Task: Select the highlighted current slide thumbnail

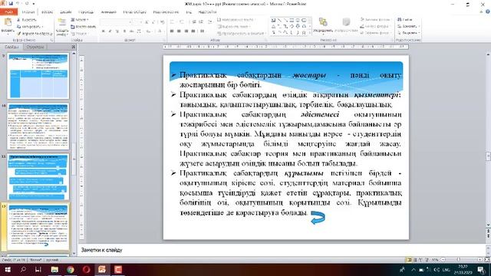Action: pyautogui.click(x=38, y=227)
